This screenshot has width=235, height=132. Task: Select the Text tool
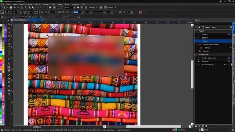(9, 59)
